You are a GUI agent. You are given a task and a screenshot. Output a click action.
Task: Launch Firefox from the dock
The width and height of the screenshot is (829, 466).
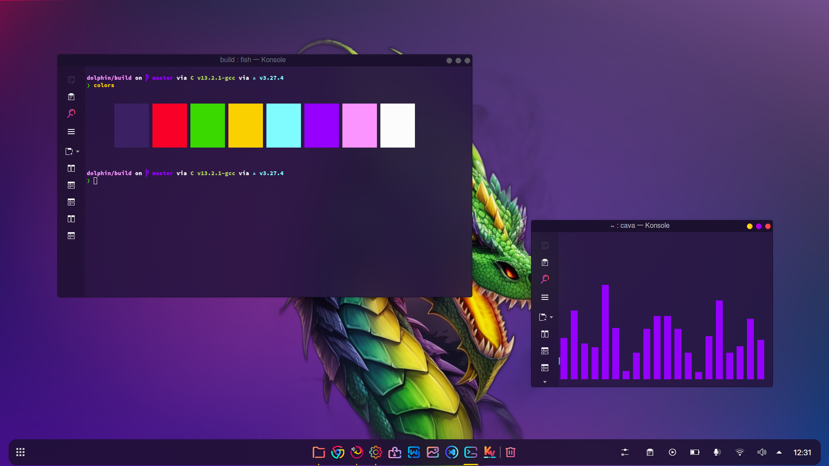(357, 452)
